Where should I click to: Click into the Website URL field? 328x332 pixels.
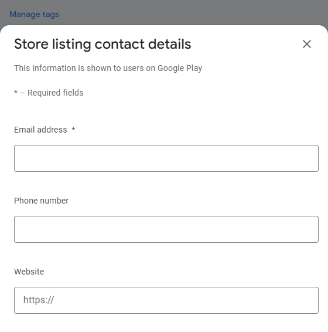tap(166, 300)
